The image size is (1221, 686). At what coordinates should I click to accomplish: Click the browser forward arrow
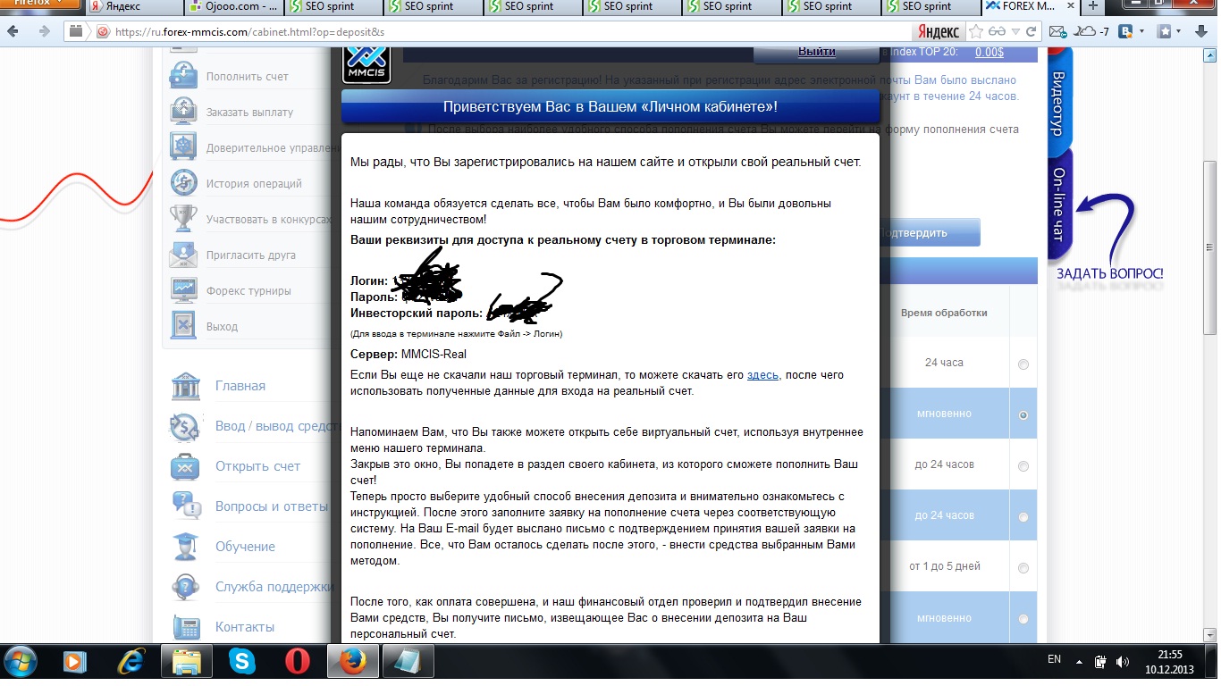click(x=44, y=31)
